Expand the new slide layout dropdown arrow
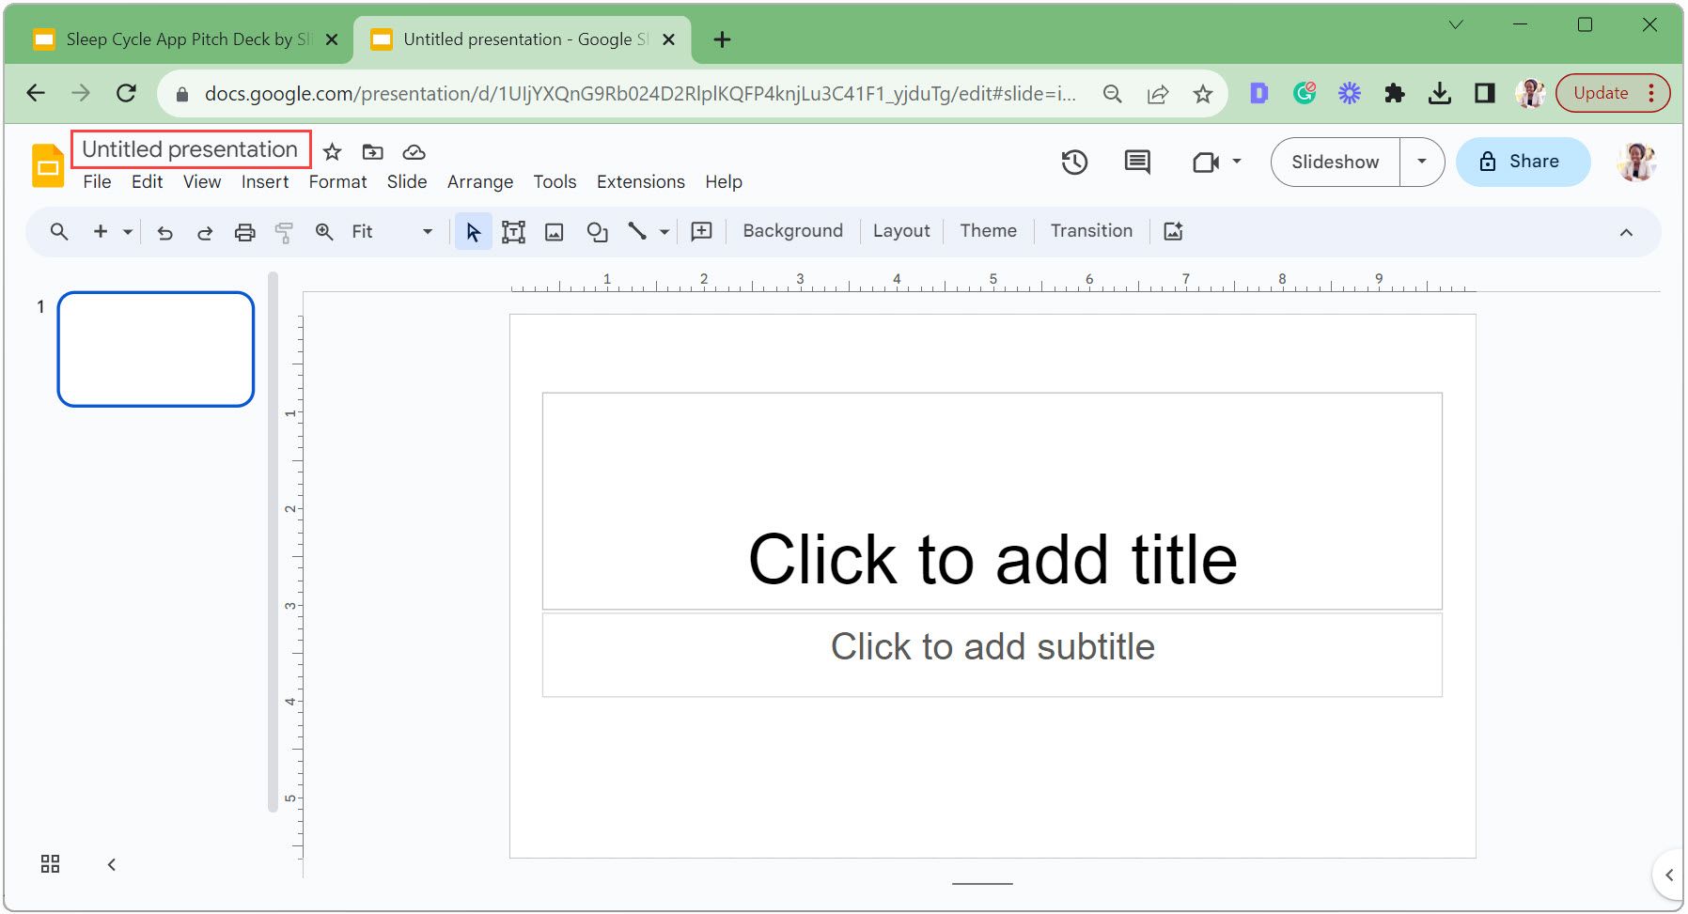1688x914 pixels. [x=128, y=232]
